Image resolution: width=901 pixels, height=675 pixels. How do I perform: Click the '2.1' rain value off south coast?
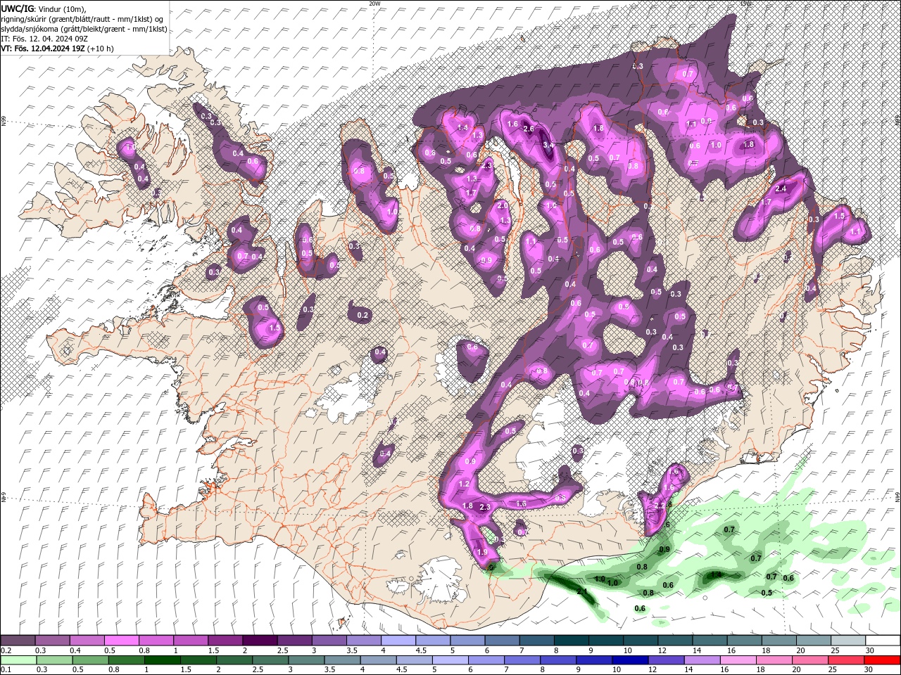(x=582, y=592)
